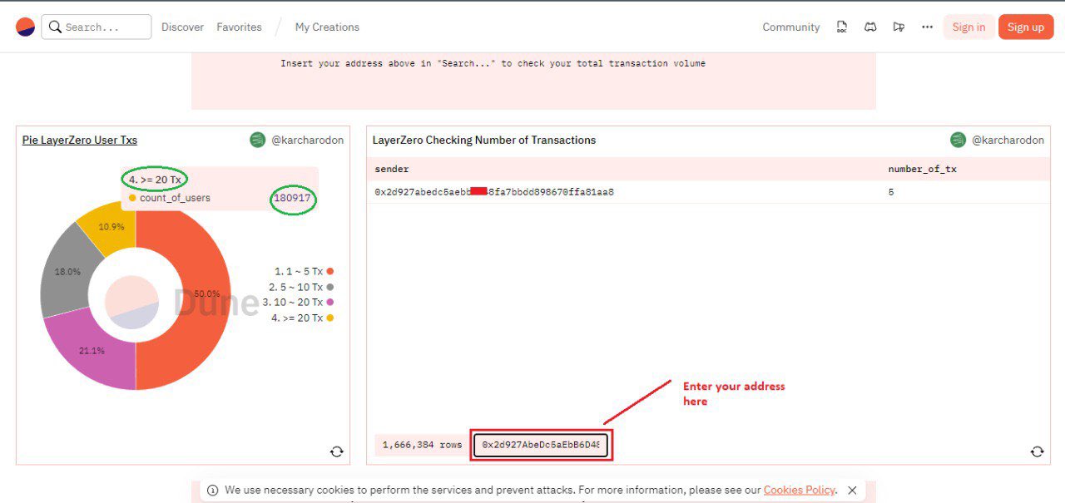Toggle the '3. 10 ~ 20 Tx' legend swatch
Image resolution: width=1065 pixels, height=503 pixels.
point(330,302)
